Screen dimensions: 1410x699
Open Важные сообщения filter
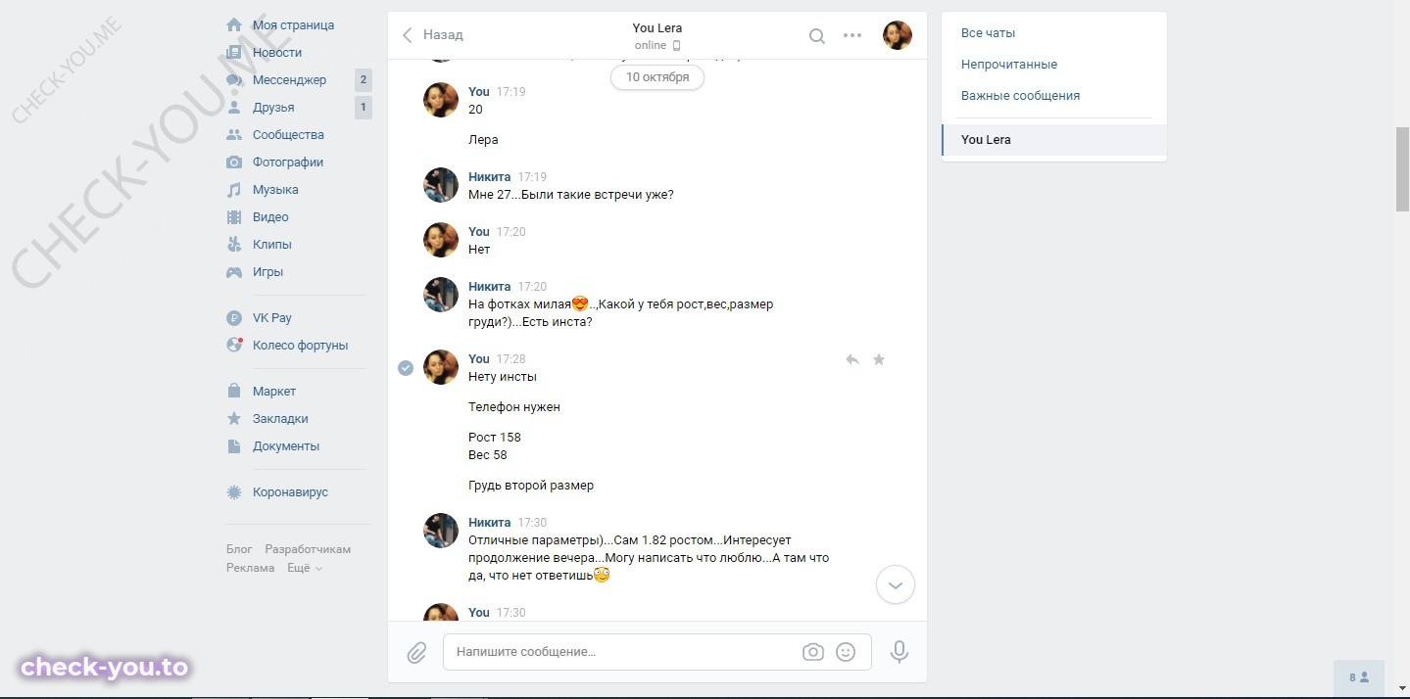[1021, 95]
